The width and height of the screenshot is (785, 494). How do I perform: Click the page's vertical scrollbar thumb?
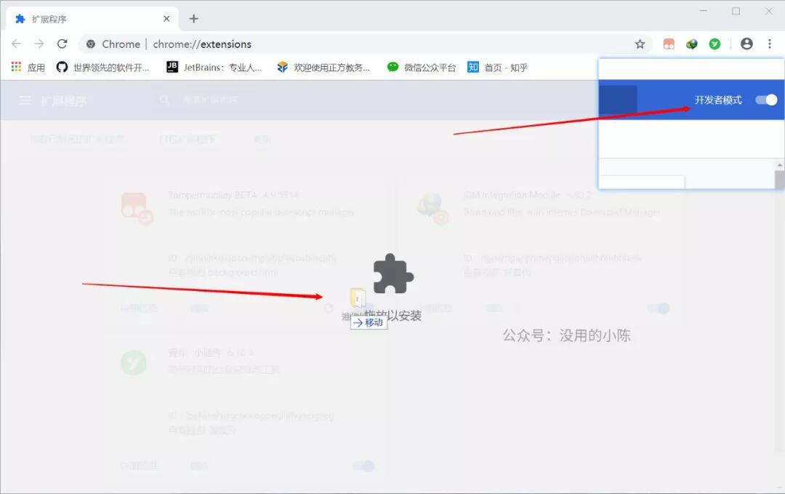[779, 180]
